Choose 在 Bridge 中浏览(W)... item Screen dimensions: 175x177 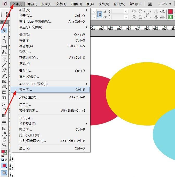pyautogui.click(x=50, y=22)
